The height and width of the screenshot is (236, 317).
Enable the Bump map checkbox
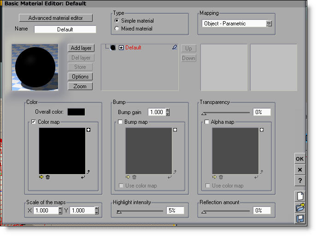pos(120,122)
